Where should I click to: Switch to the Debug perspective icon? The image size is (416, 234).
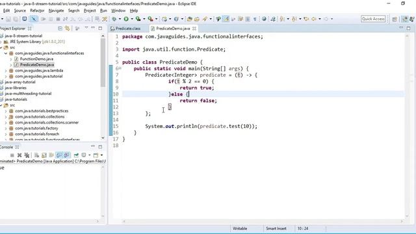click(x=412, y=19)
